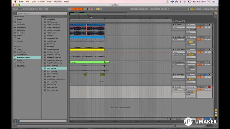Click the Bluetooth icon in the menu bar
The width and height of the screenshot is (230, 129).
pos(180,1)
